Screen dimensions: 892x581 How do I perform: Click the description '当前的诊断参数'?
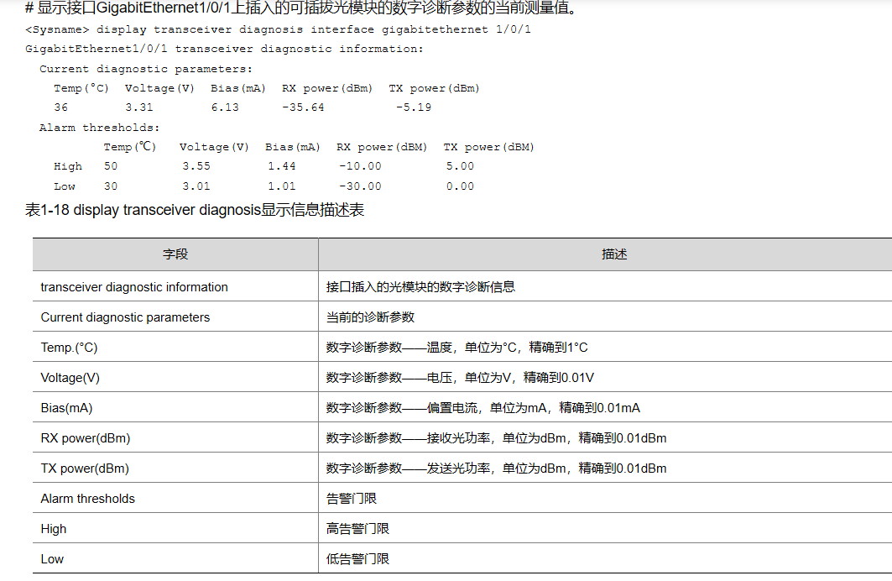[370, 317]
